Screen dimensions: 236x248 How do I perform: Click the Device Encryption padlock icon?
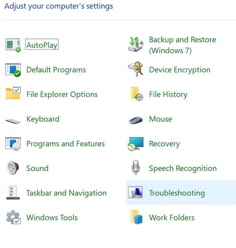pos(136,69)
